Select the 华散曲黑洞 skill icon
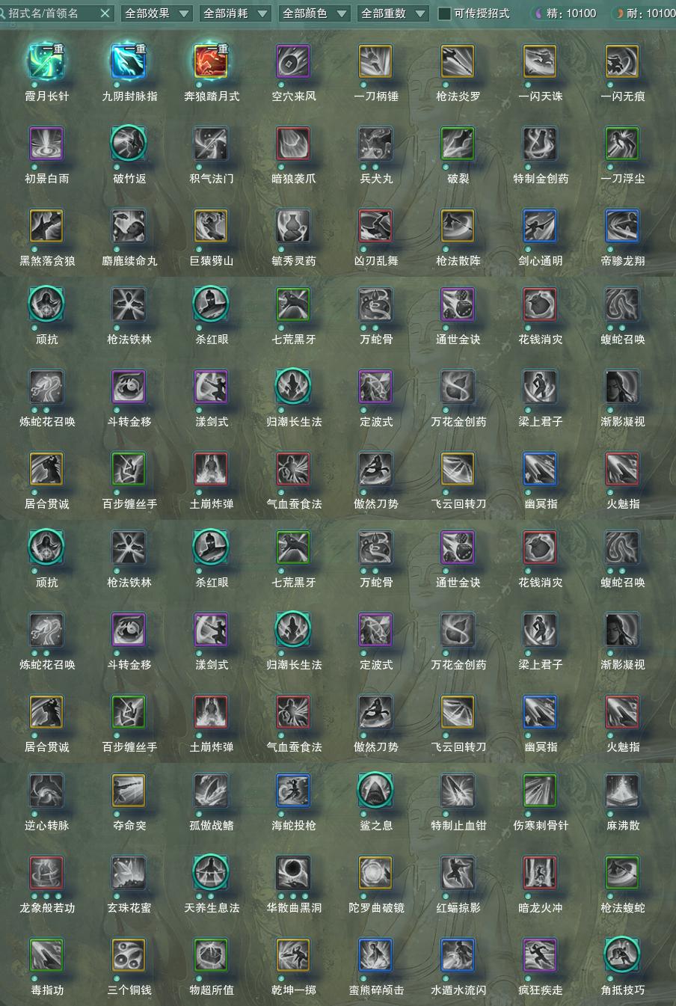The height and width of the screenshot is (1006, 676). click(x=294, y=873)
